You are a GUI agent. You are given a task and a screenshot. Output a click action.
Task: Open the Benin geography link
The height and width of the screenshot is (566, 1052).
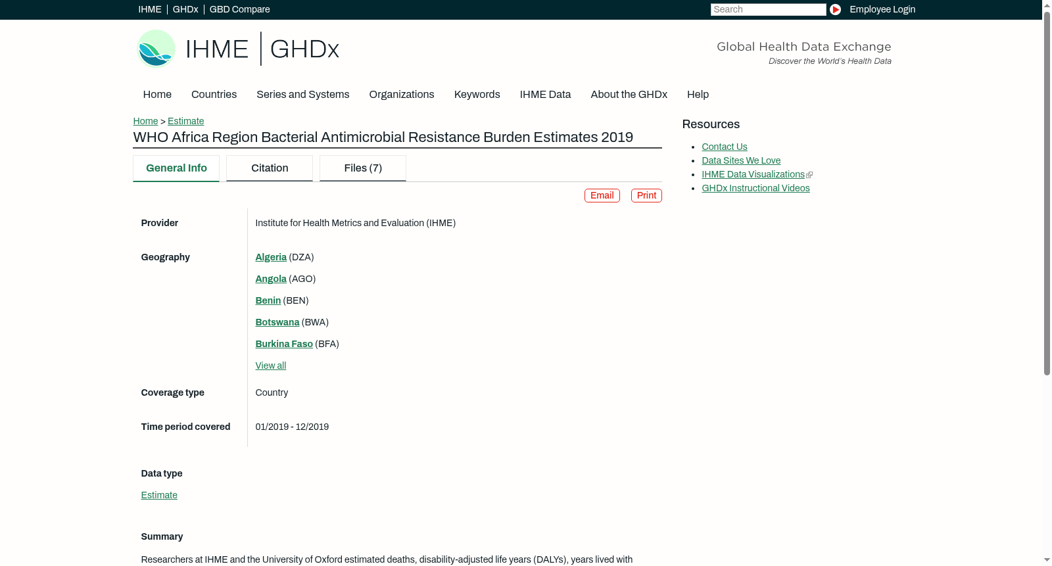(268, 300)
